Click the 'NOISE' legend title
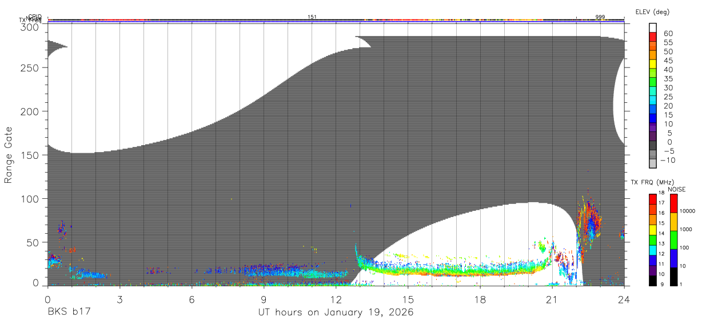The height and width of the screenshot is (324, 702). [x=676, y=189]
